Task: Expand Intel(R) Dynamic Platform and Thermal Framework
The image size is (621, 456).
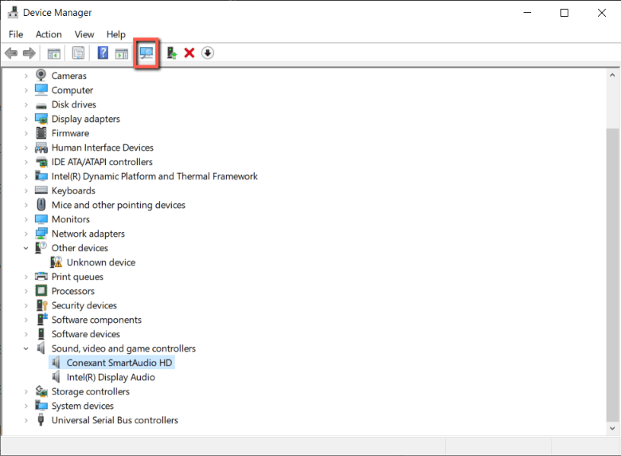Action: click(26, 176)
